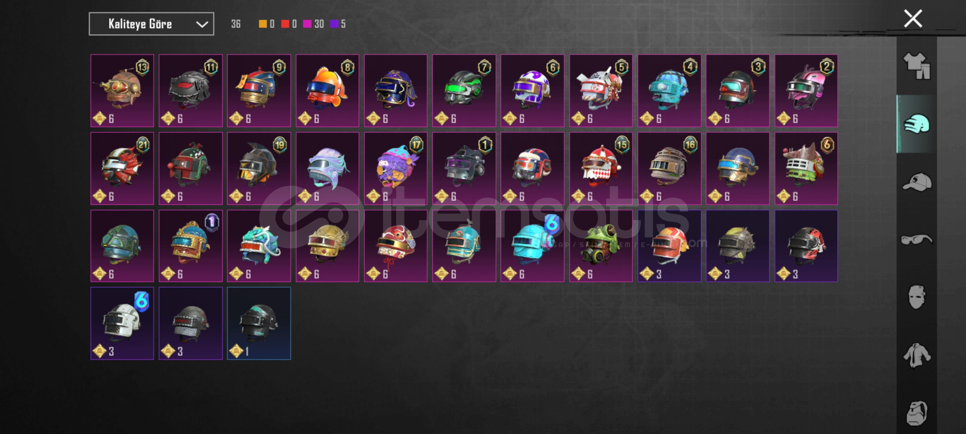Select the orange goldfish helmet
Image resolution: width=966 pixels, height=434 pixels.
coord(327,91)
